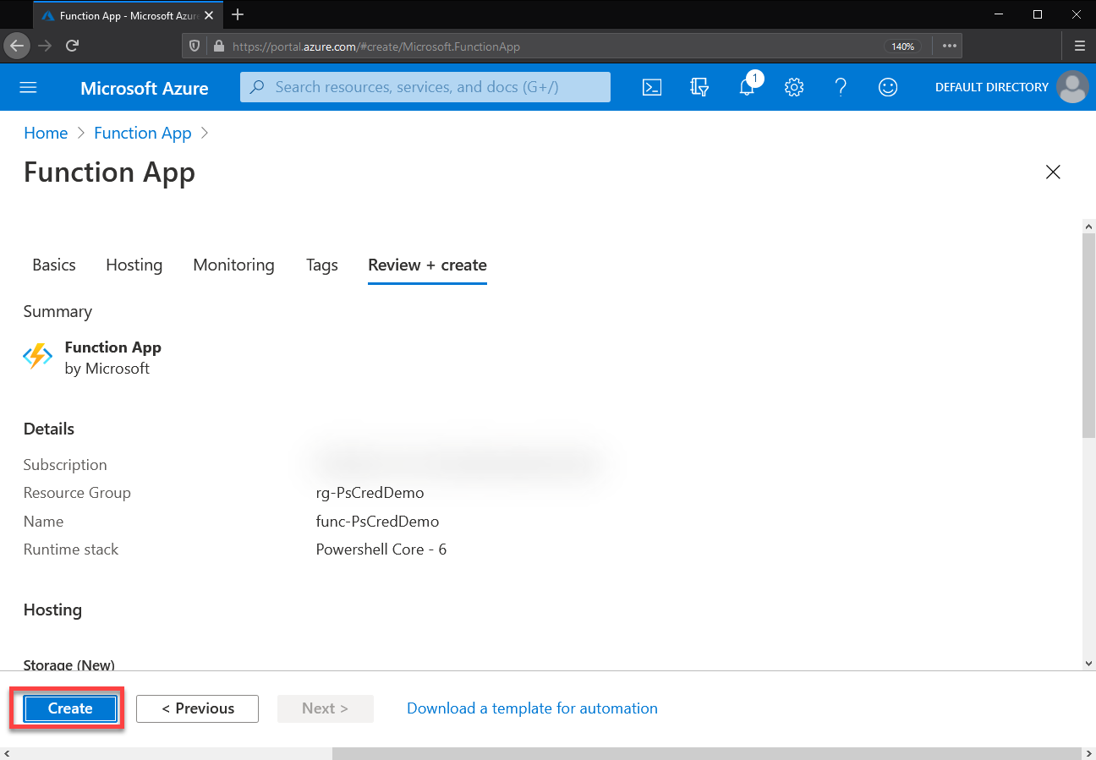The image size is (1096, 760).
Task: Click the Home breadcrumb link
Action: click(46, 133)
